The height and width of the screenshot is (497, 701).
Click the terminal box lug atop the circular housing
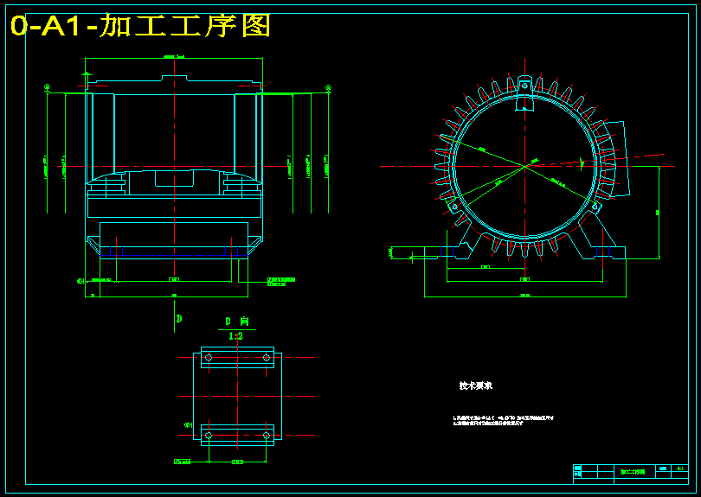coord(524,92)
